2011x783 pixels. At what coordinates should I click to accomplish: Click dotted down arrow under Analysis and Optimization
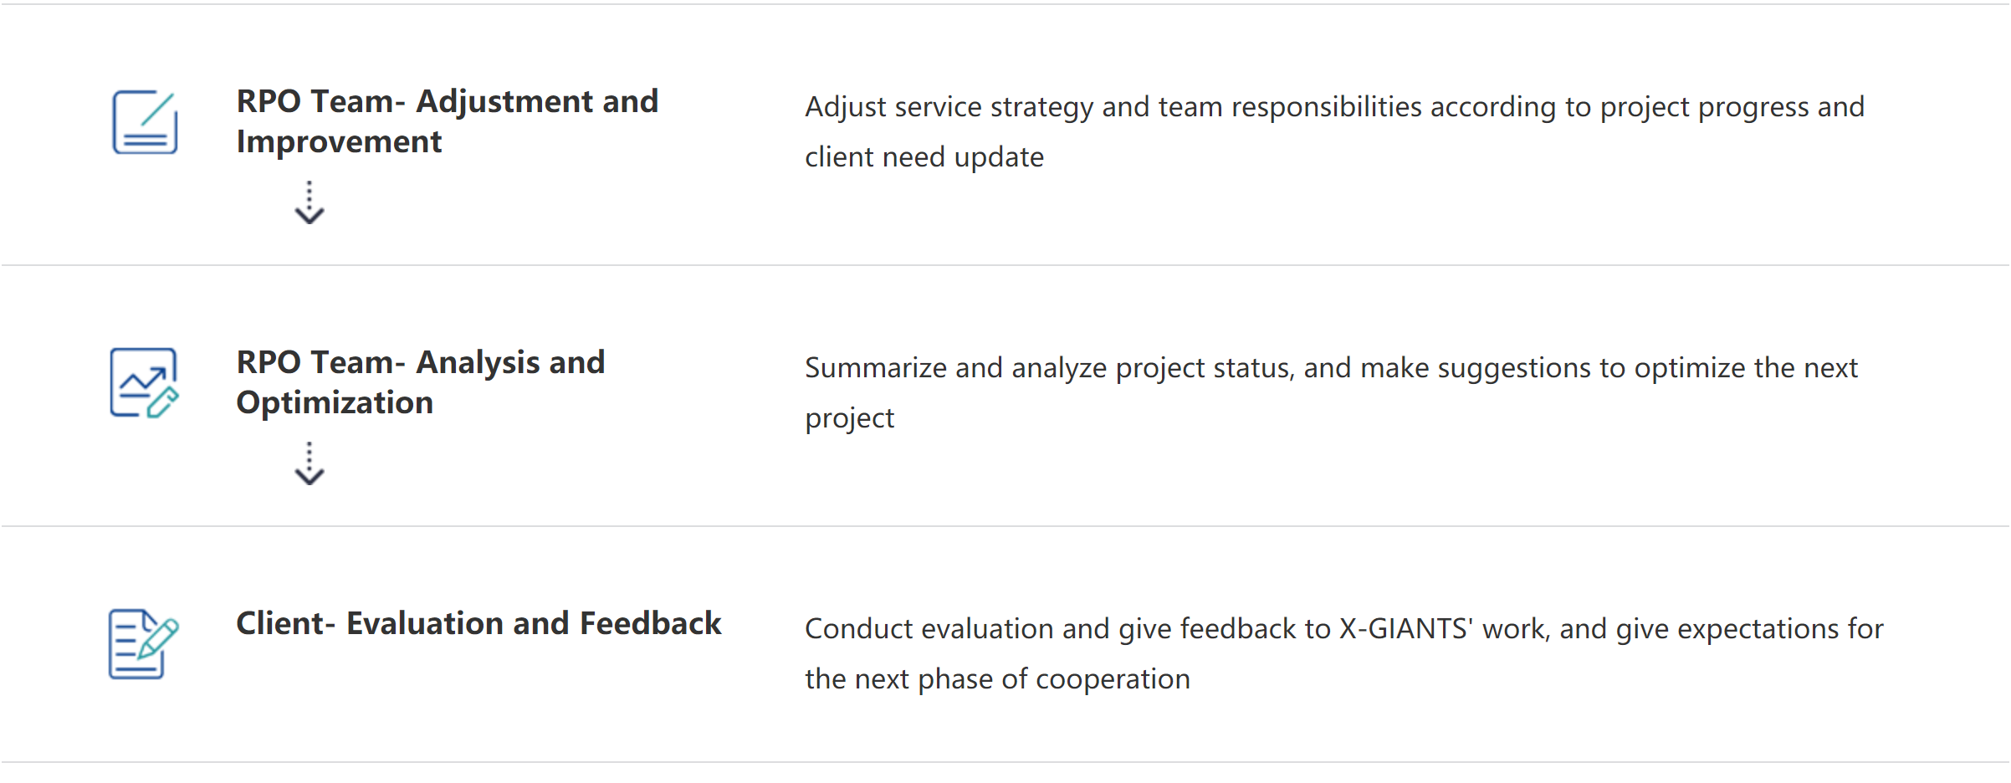pos(310,463)
